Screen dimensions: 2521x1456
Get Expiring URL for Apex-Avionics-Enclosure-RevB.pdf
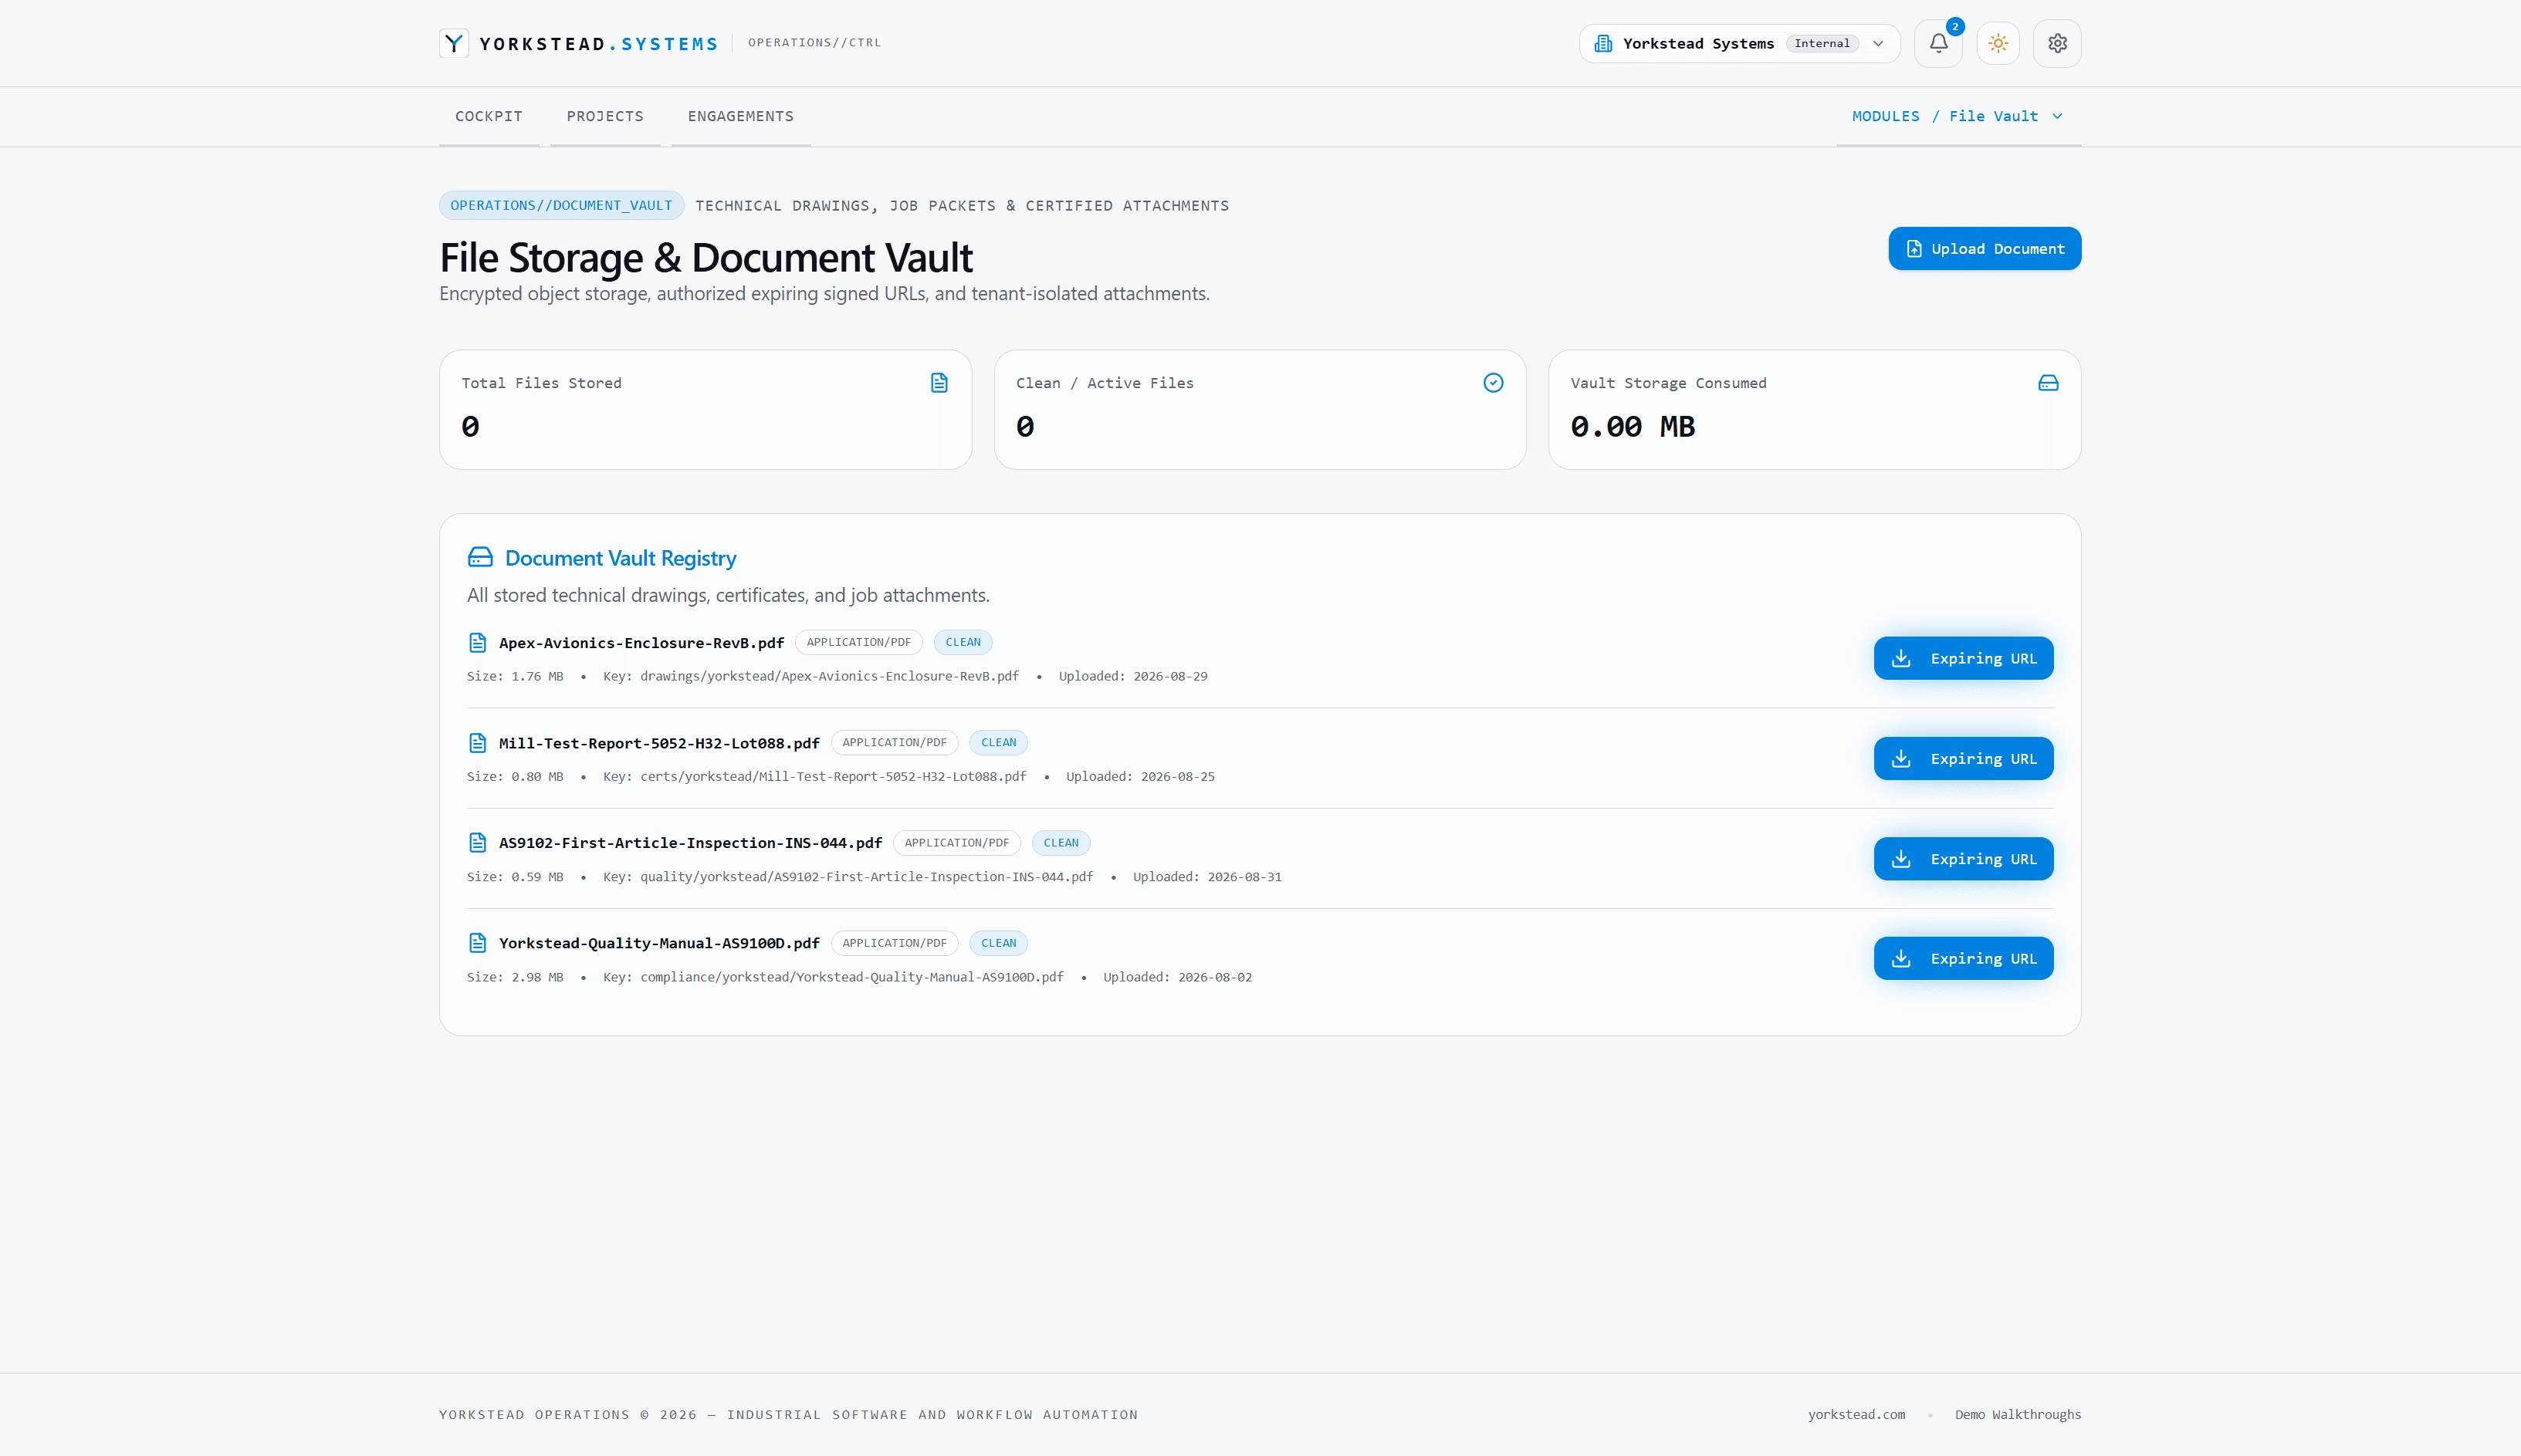click(1963, 658)
